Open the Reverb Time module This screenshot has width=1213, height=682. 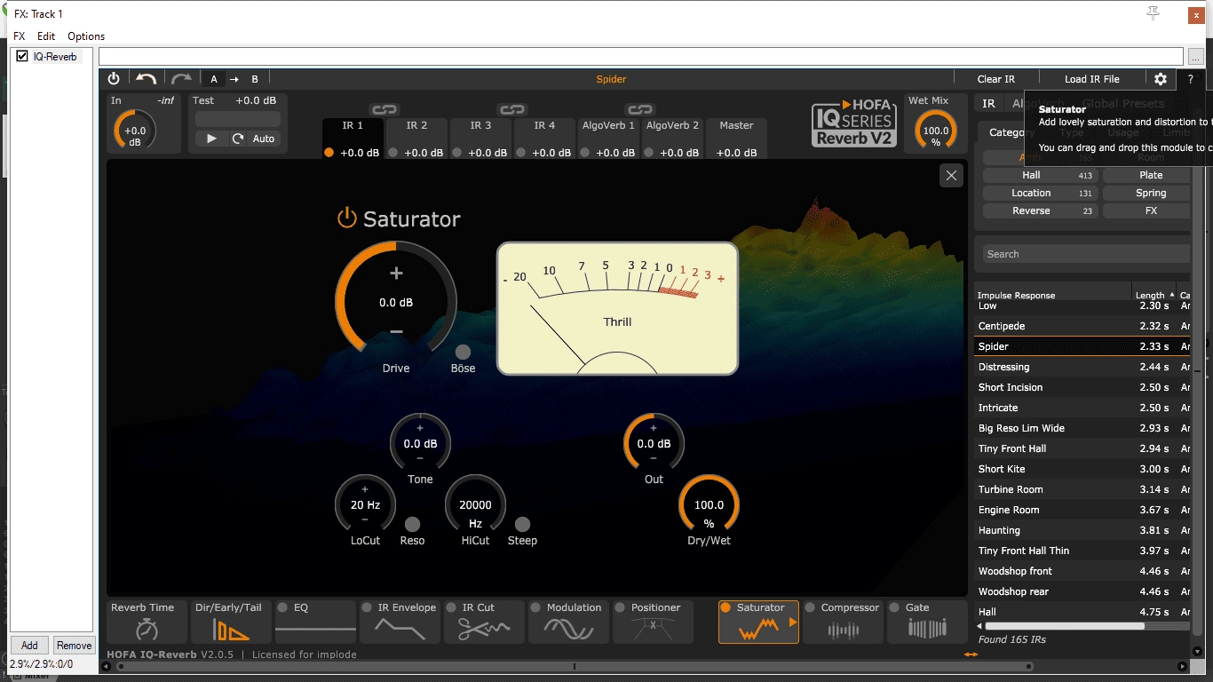[147, 622]
